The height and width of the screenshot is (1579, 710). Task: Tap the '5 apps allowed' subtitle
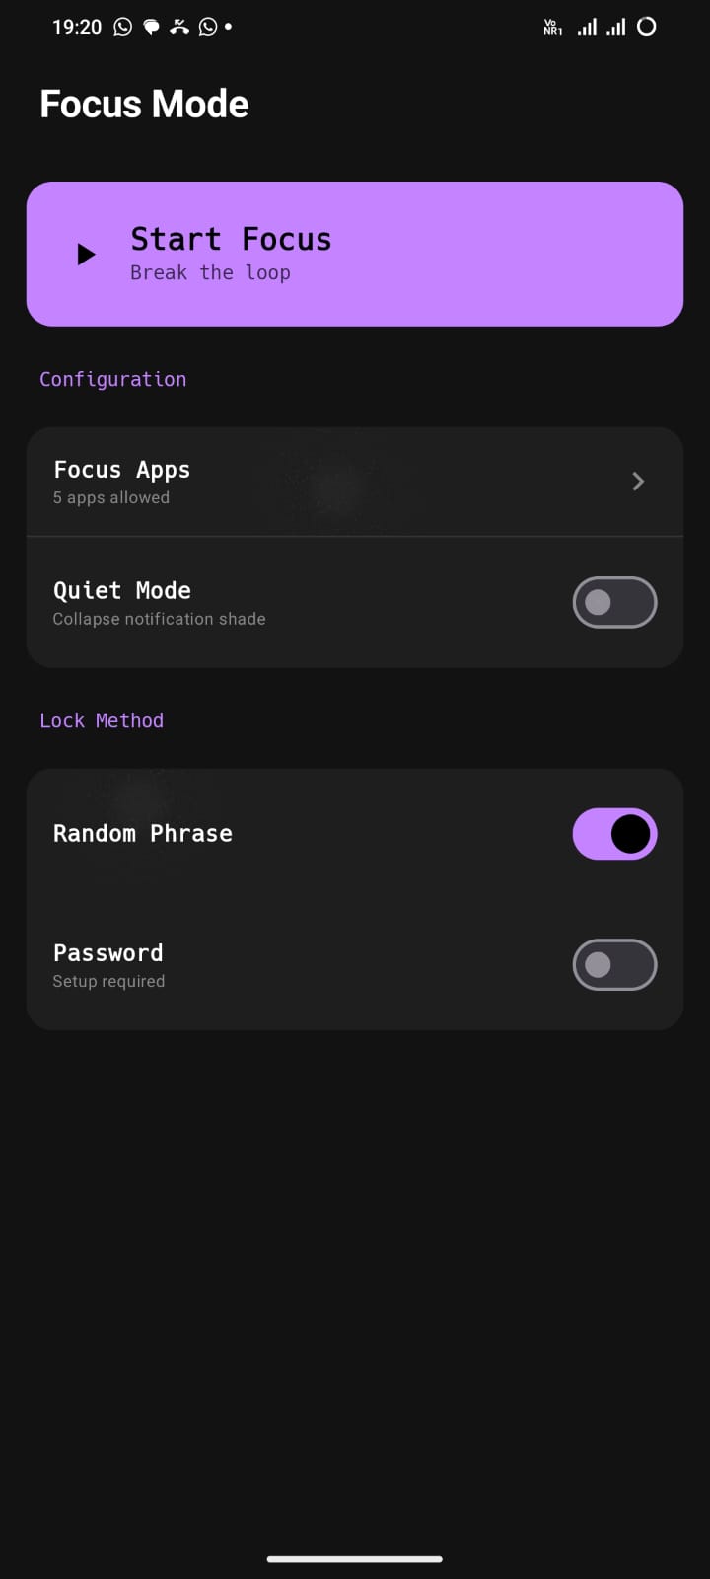click(111, 498)
